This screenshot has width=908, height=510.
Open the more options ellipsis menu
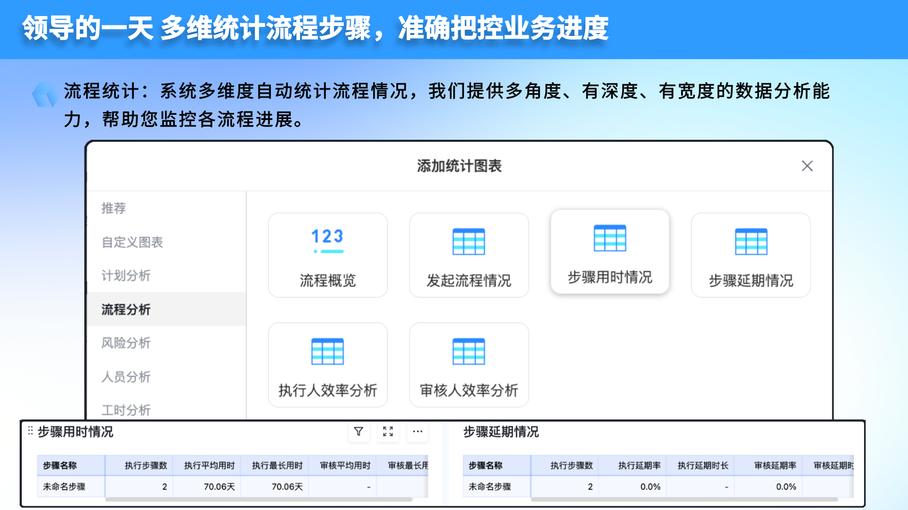point(418,432)
